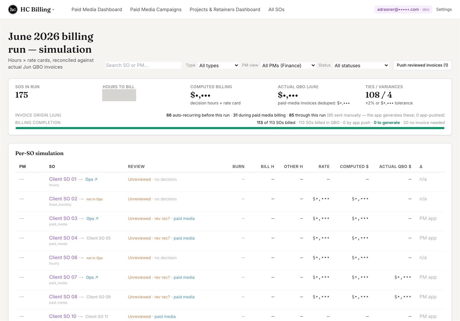Viewport: 460px width, 321px height.
Task: Click the redacted Hours to Bill value
Action: pos(119,95)
